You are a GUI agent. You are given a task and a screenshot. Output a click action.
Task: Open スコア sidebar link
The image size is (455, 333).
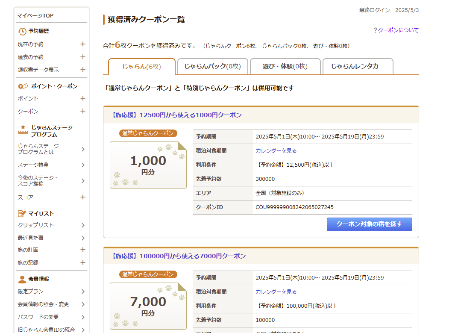coord(26,197)
